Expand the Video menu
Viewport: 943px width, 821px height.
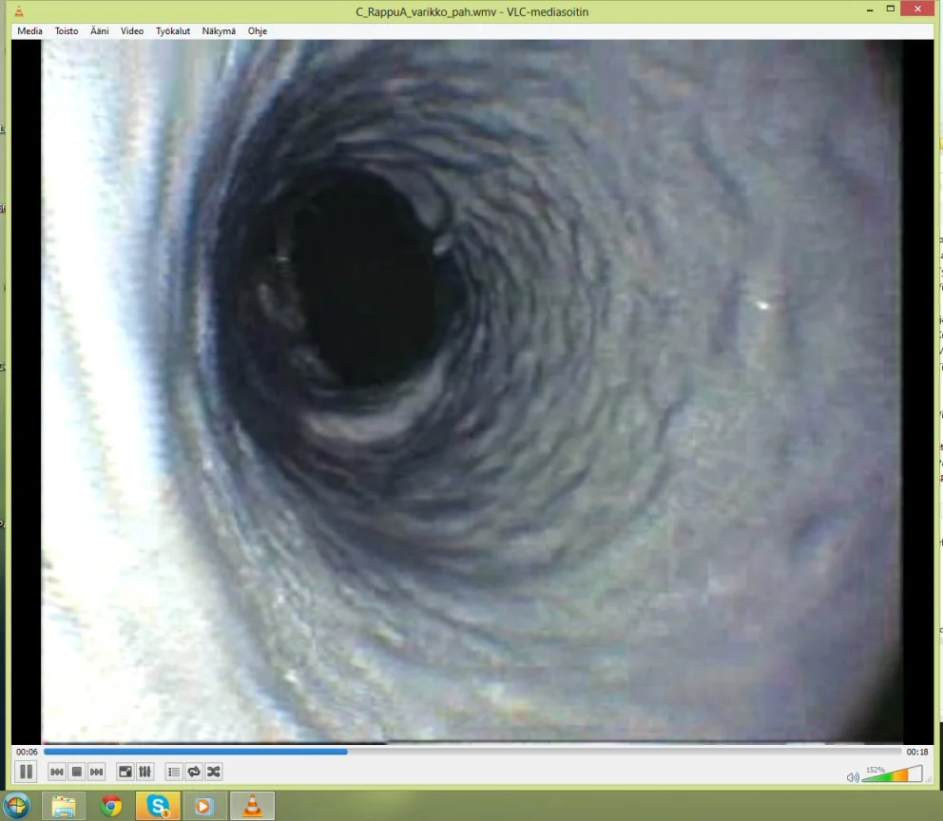tap(132, 31)
